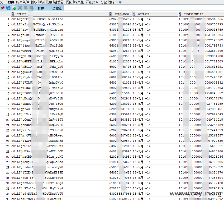Insert a new row
This screenshot has width=224, height=201.
click(14, 8)
